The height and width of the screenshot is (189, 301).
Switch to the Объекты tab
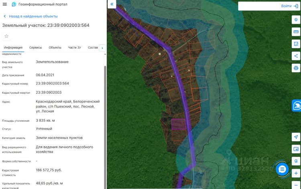(55, 48)
